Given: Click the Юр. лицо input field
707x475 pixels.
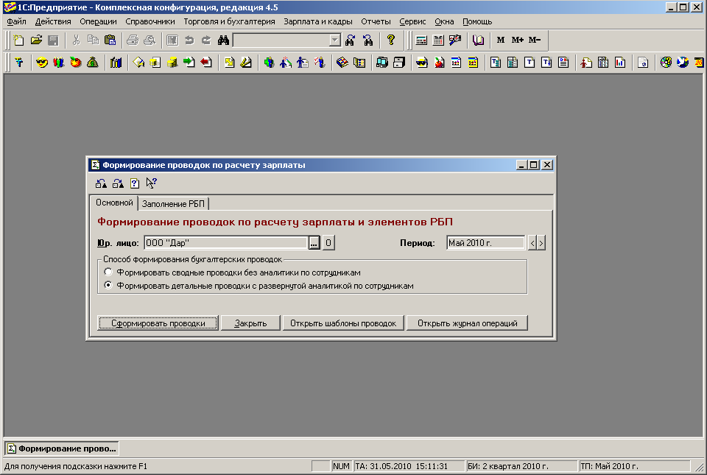Looking at the screenshot, I should [226, 243].
